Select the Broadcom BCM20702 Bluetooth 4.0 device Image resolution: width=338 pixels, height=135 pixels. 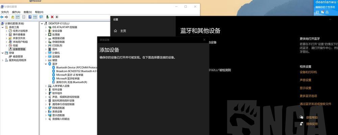(75, 71)
